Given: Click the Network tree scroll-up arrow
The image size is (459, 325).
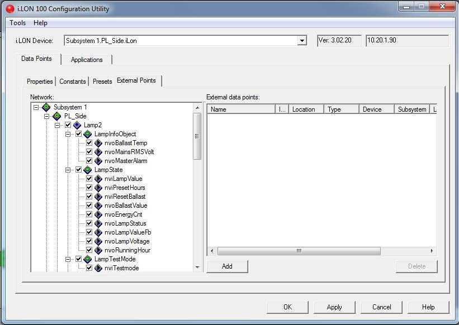Looking at the screenshot, I should click(x=197, y=108).
